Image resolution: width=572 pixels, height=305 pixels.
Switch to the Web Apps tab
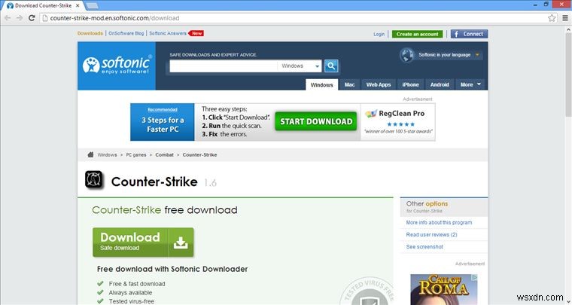click(379, 84)
